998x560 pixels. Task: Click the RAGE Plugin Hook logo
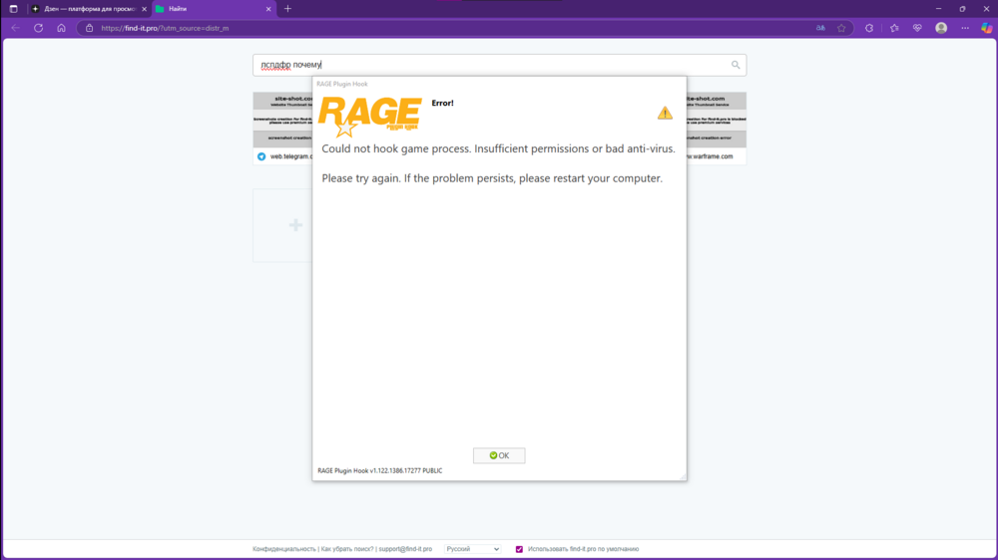(370, 117)
